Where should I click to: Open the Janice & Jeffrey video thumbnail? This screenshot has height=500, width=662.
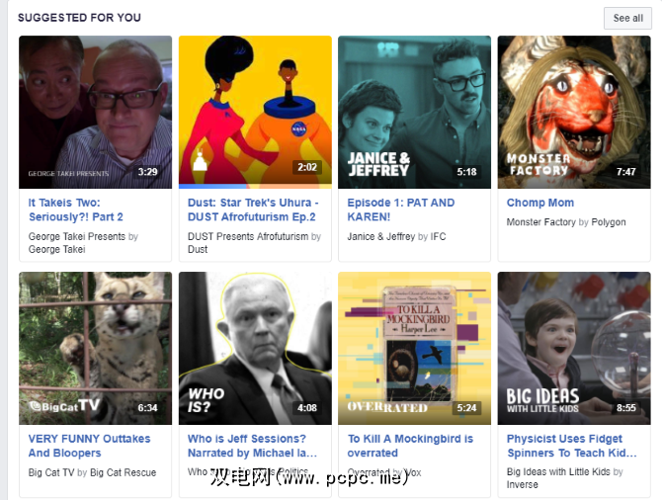(x=414, y=112)
